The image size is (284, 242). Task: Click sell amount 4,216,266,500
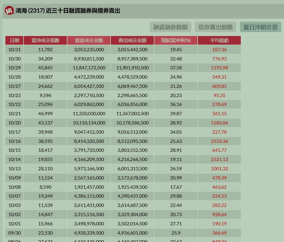click(x=132, y=160)
